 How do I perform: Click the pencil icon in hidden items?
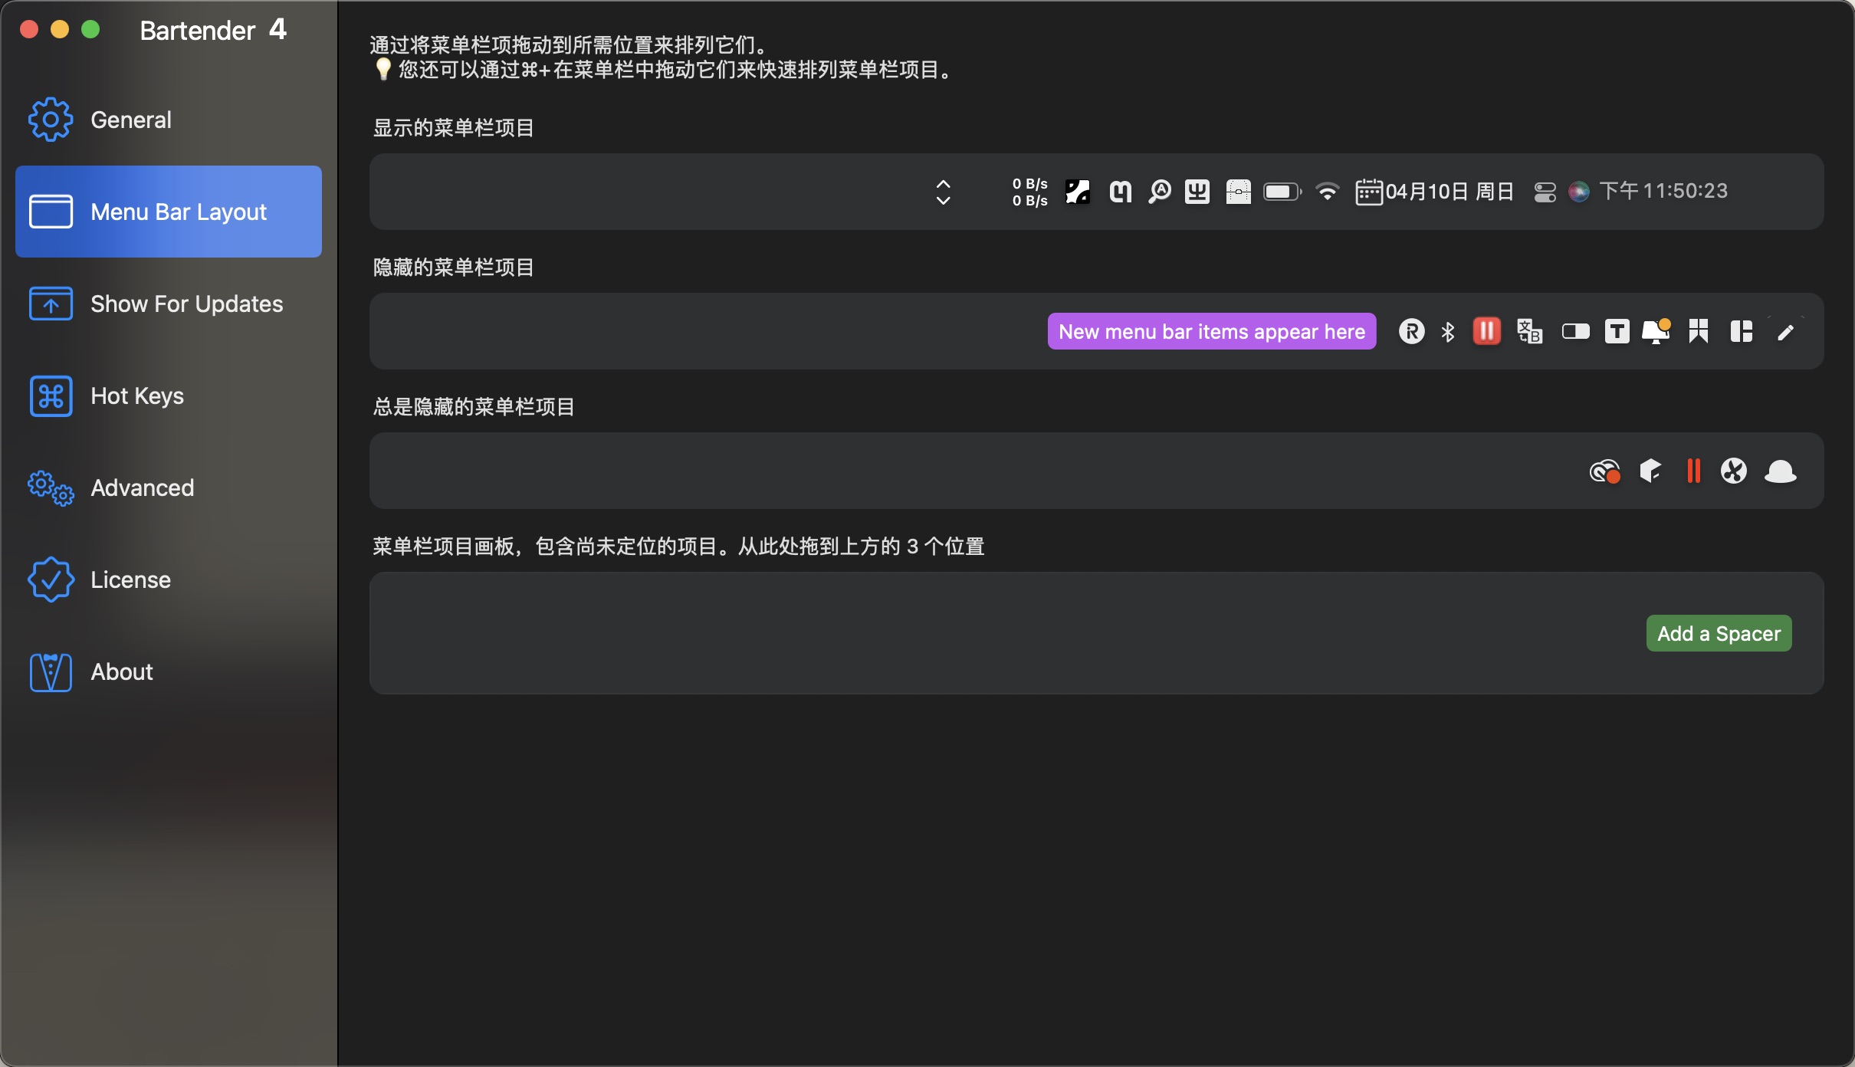tap(1785, 332)
